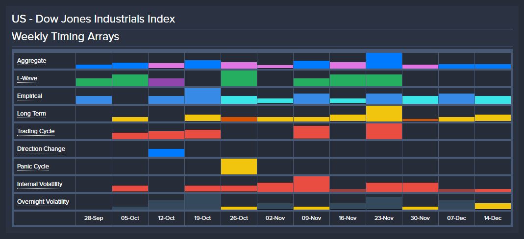Select the Direction Change label
Screen dimensions: 524x239
(41, 149)
